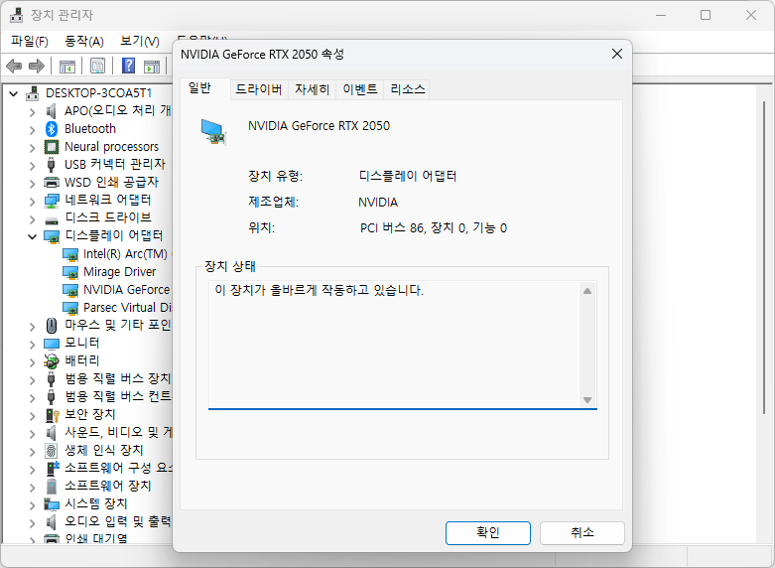Click the Intel(R) Arc(TM) adapter icon
775x568 pixels.
[x=70, y=254]
